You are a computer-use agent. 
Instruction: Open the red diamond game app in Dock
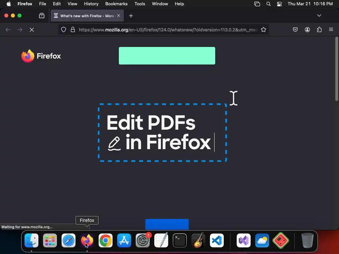pos(281,240)
